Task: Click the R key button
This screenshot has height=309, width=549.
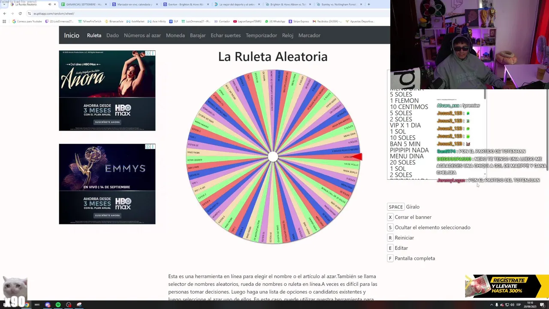Action: (x=390, y=238)
